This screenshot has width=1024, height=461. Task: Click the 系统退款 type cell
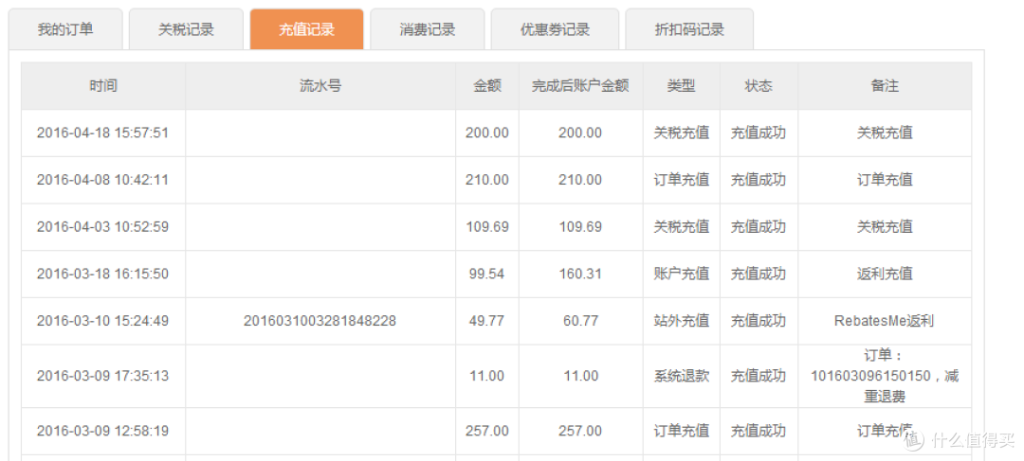[681, 376]
